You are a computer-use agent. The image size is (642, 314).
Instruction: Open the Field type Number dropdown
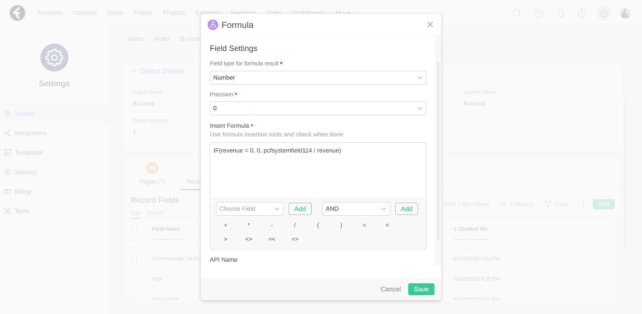tap(318, 78)
